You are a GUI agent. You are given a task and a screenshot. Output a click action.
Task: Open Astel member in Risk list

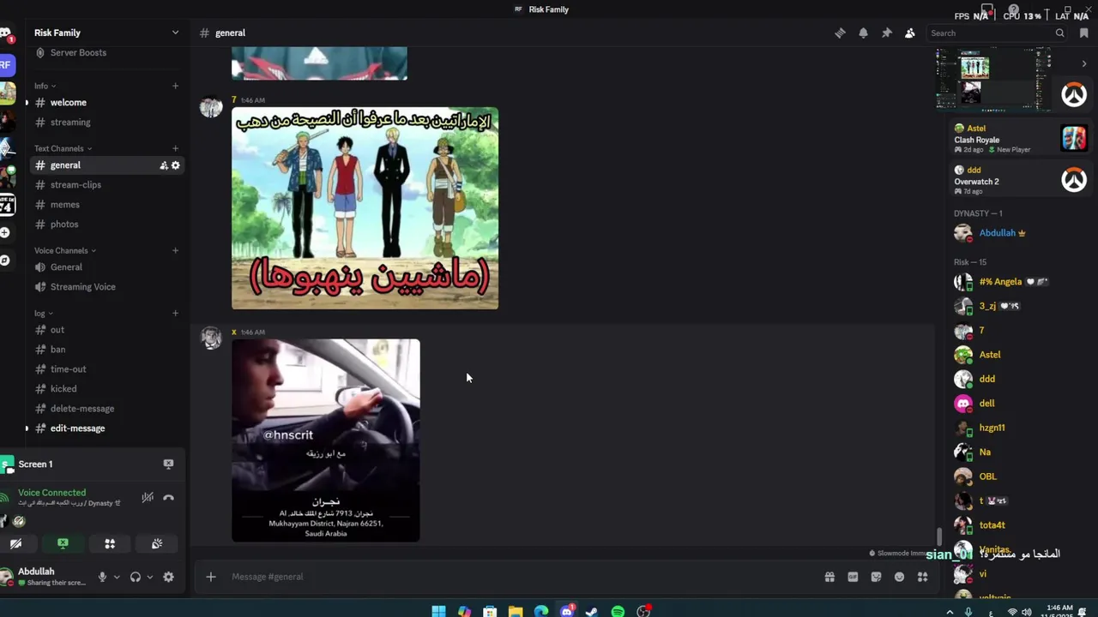pyautogui.click(x=991, y=355)
